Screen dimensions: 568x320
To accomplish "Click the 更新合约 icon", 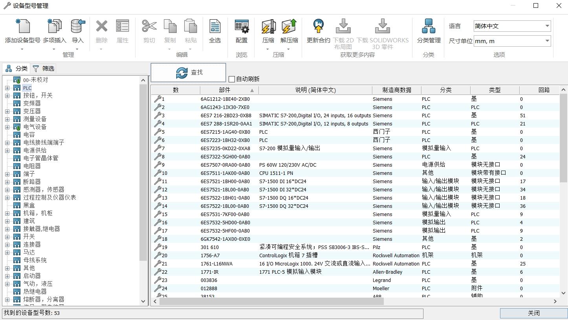I will pyautogui.click(x=318, y=27).
